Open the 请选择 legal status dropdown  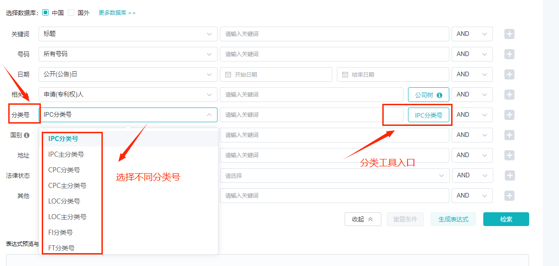[335, 175]
